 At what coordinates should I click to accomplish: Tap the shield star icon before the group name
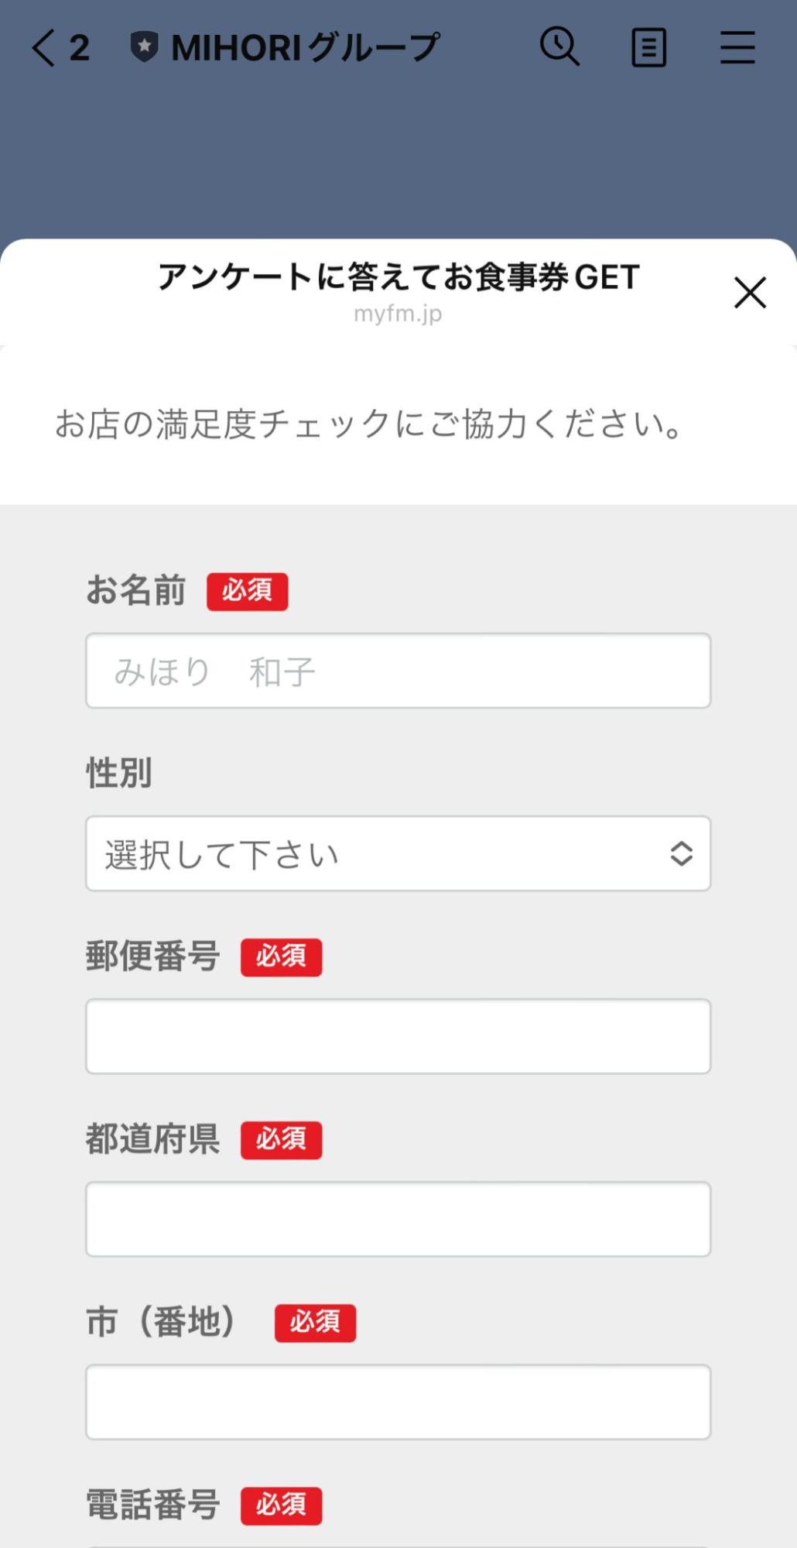(144, 44)
